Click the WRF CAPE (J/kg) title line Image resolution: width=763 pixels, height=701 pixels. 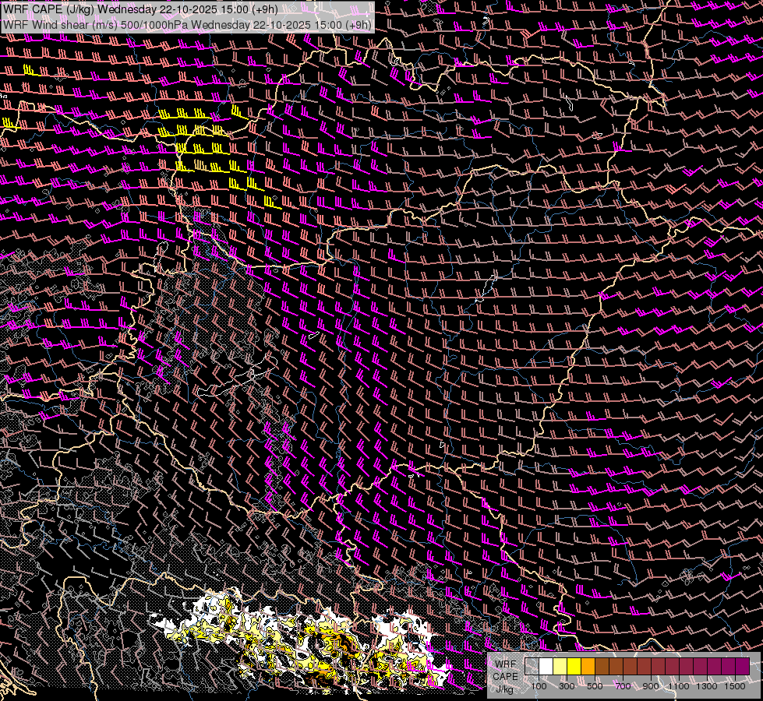(x=140, y=9)
